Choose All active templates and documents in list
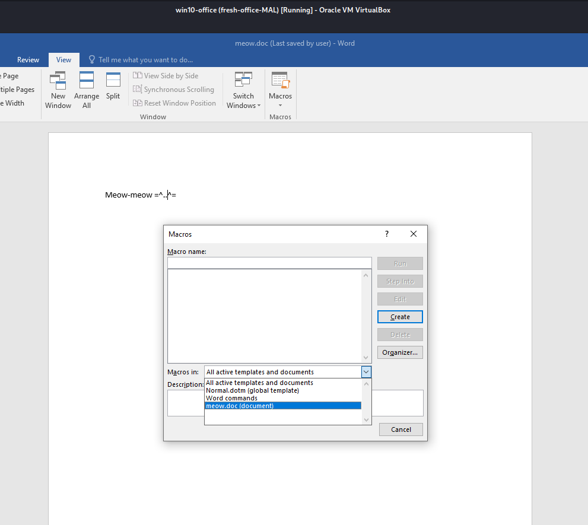Screen dimensions: 588x525 coord(283,383)
